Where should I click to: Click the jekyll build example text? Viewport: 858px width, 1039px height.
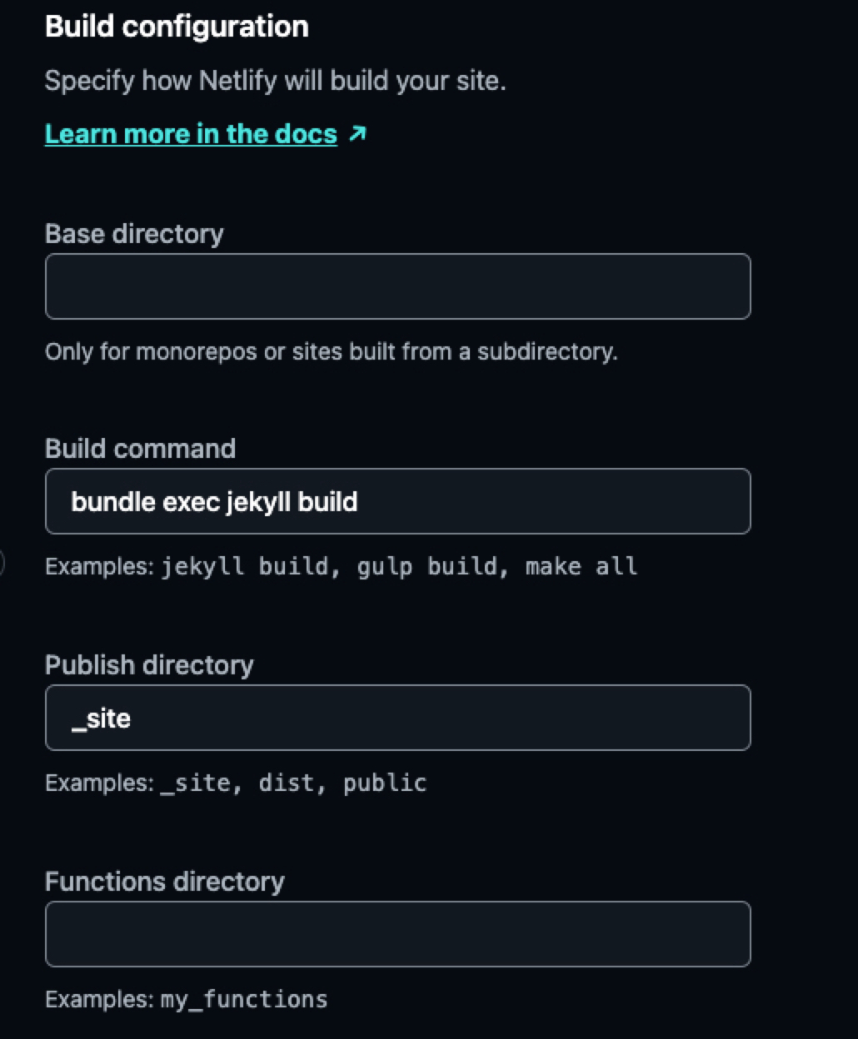(247, 566)
